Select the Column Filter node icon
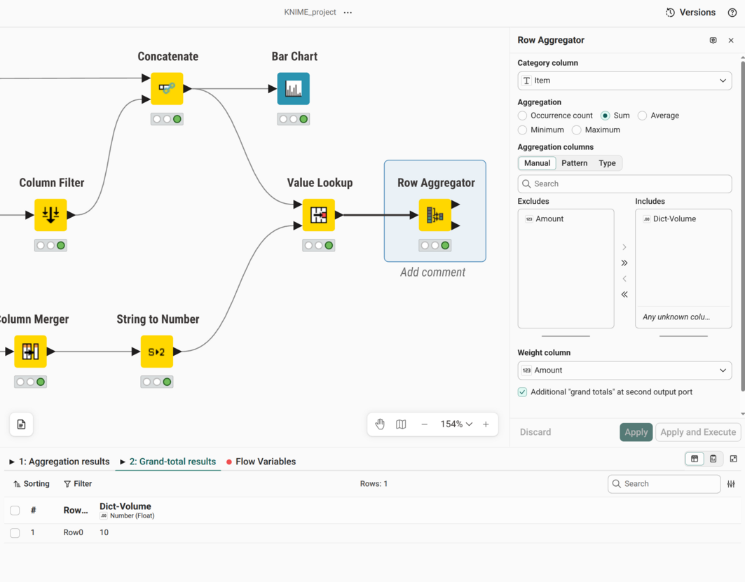 (50, 215)
